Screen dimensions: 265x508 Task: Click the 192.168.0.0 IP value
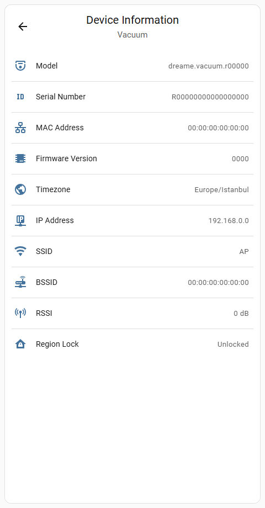click(229, 221)
